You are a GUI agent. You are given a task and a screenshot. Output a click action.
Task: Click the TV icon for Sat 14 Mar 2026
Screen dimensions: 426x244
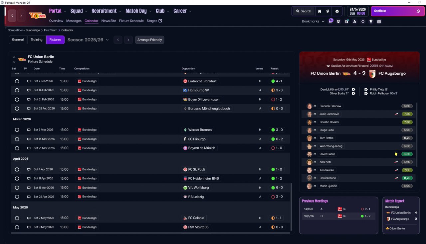[x=29, y=139]
